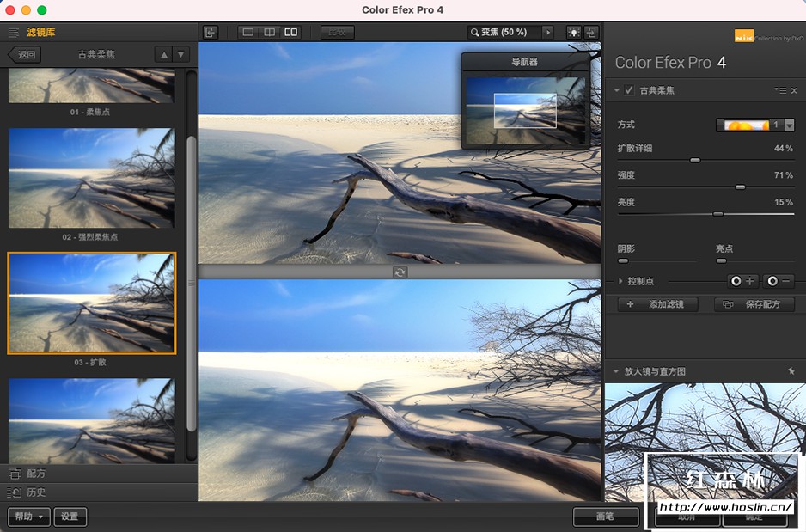806x532 pixels.
Task: Click the 15 % brightness value
Action: coord(784,202)
